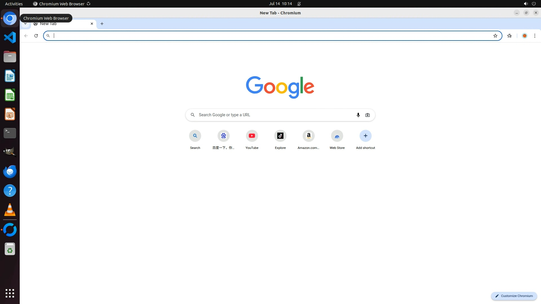Screen dimensions: 541x304
Task: Open a new tab with plus button
Action: (x=102, y=24)
